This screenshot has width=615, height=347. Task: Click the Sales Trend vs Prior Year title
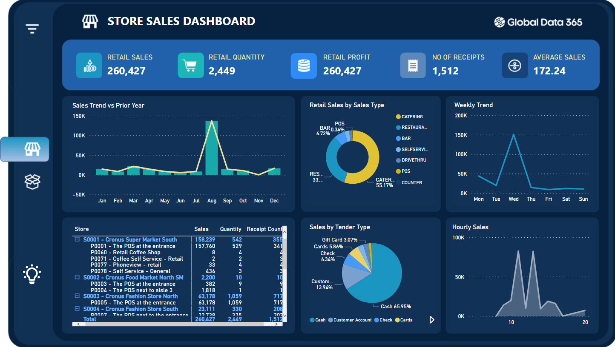point(108,105)
